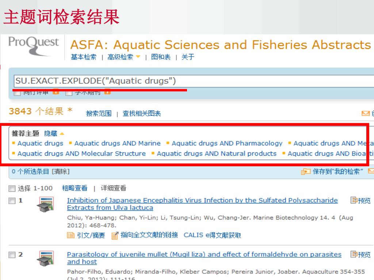Open the 关于 about page

[188, 57]
